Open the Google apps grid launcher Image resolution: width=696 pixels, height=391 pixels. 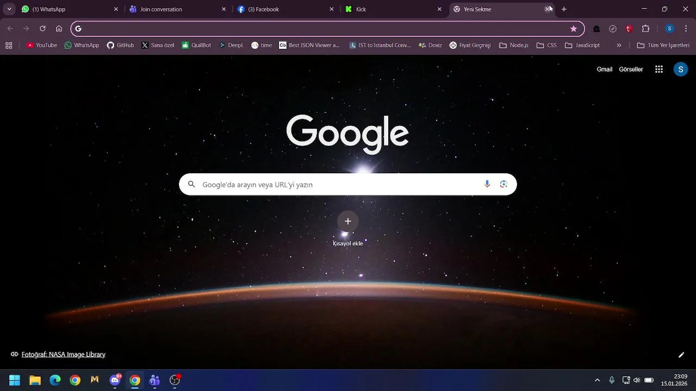pos(659,69)
